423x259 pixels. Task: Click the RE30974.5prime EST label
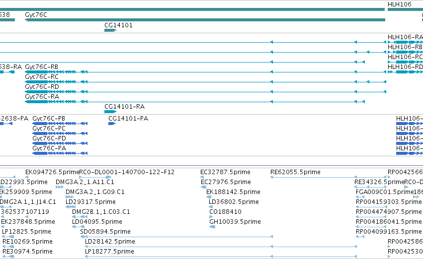27,252
